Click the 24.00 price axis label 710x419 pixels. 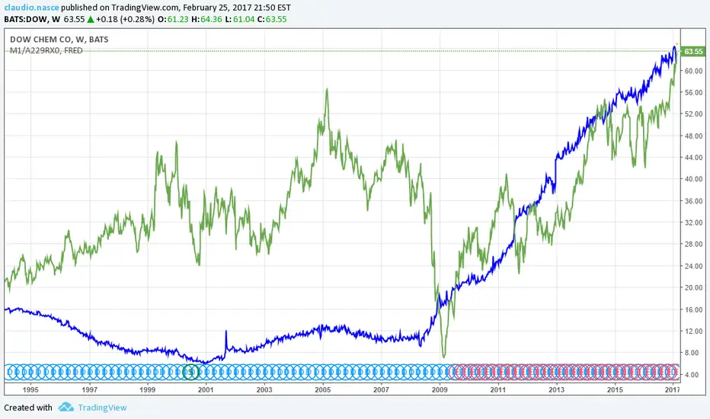click(x=694, y=266)
